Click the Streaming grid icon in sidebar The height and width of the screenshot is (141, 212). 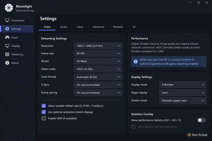coord(7,54)
